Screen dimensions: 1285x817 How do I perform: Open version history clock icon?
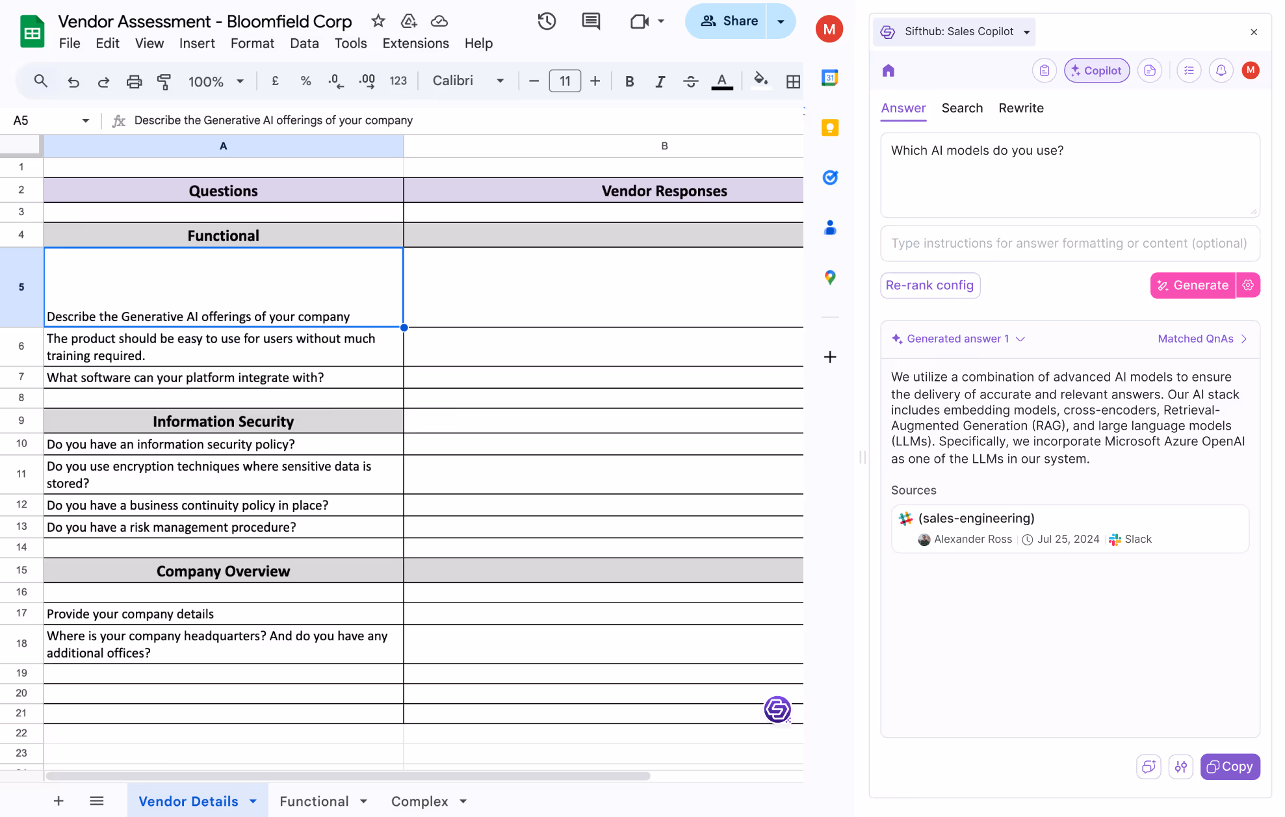pyautogui.click(x=547, y=21)
